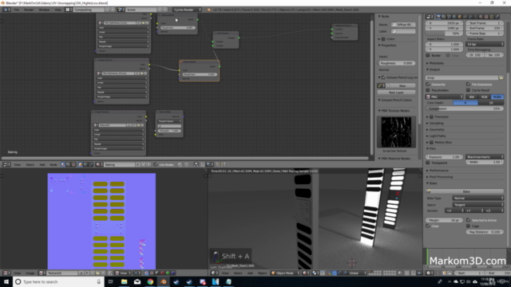Image resolution: width=511 pixels, height=287 pixels.
Task: Toggle the Overwrite checkbox
Action: [428, 85]
